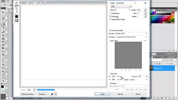Viewport: 178px width, 100px height.
Task: Open the Optimize menu icon beside Preset
Action: click(145, 3)
